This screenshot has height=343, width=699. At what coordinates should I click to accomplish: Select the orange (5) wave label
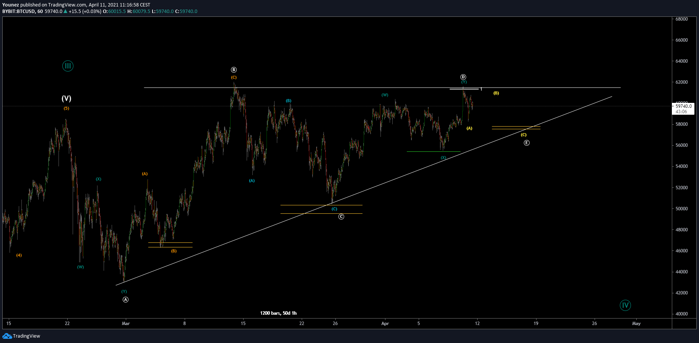[67, 109]
